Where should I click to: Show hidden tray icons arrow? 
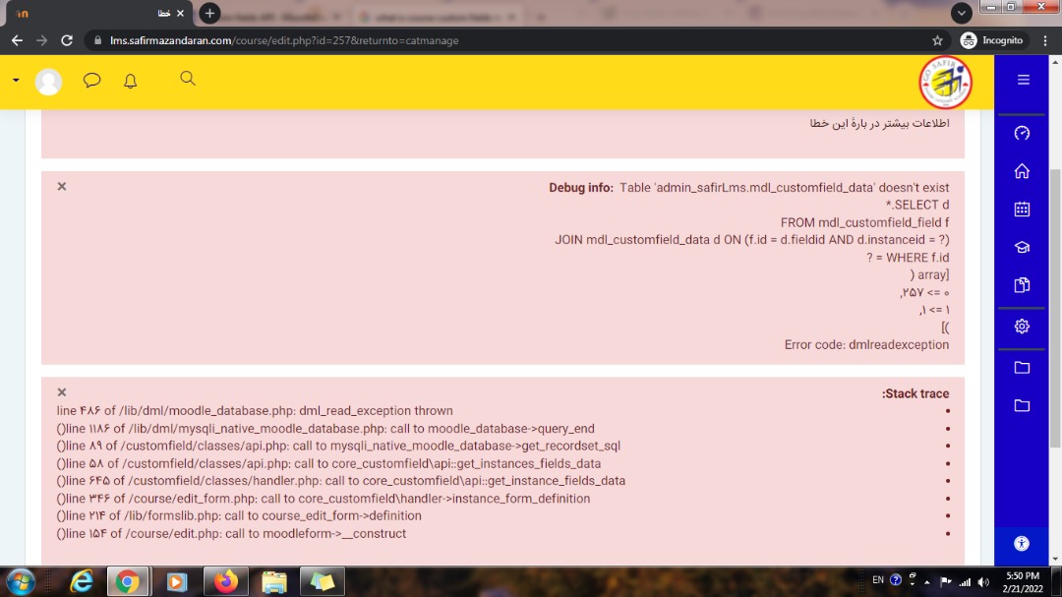[x=927, y=581]
